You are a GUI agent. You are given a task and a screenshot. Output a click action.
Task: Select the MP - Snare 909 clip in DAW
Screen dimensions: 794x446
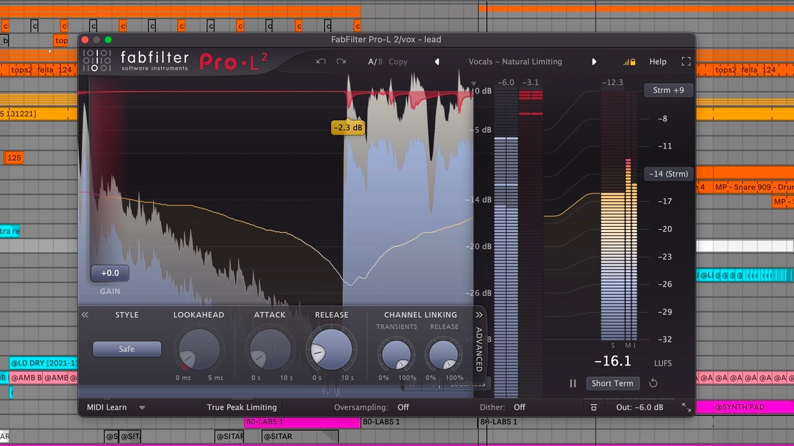coord(754,187)
